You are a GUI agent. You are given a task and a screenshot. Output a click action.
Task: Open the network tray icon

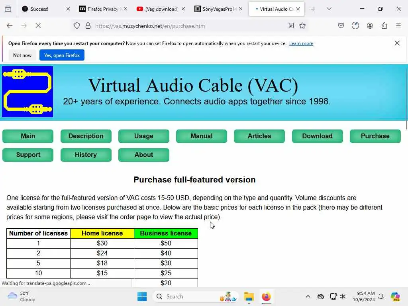(x=333, y=296)
